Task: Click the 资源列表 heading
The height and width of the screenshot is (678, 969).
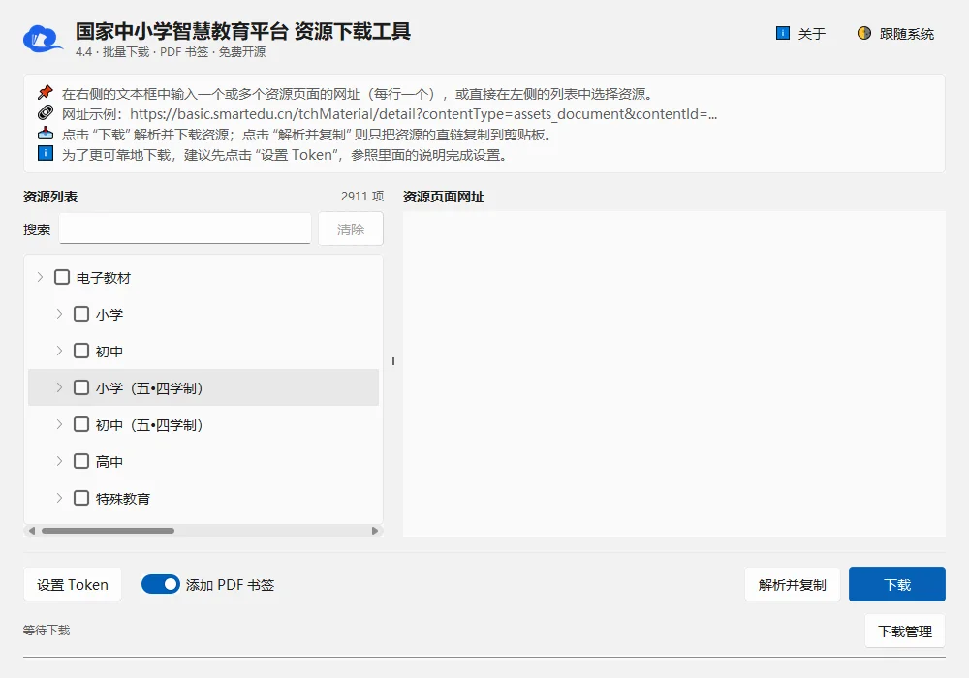Action: (50, 197)
